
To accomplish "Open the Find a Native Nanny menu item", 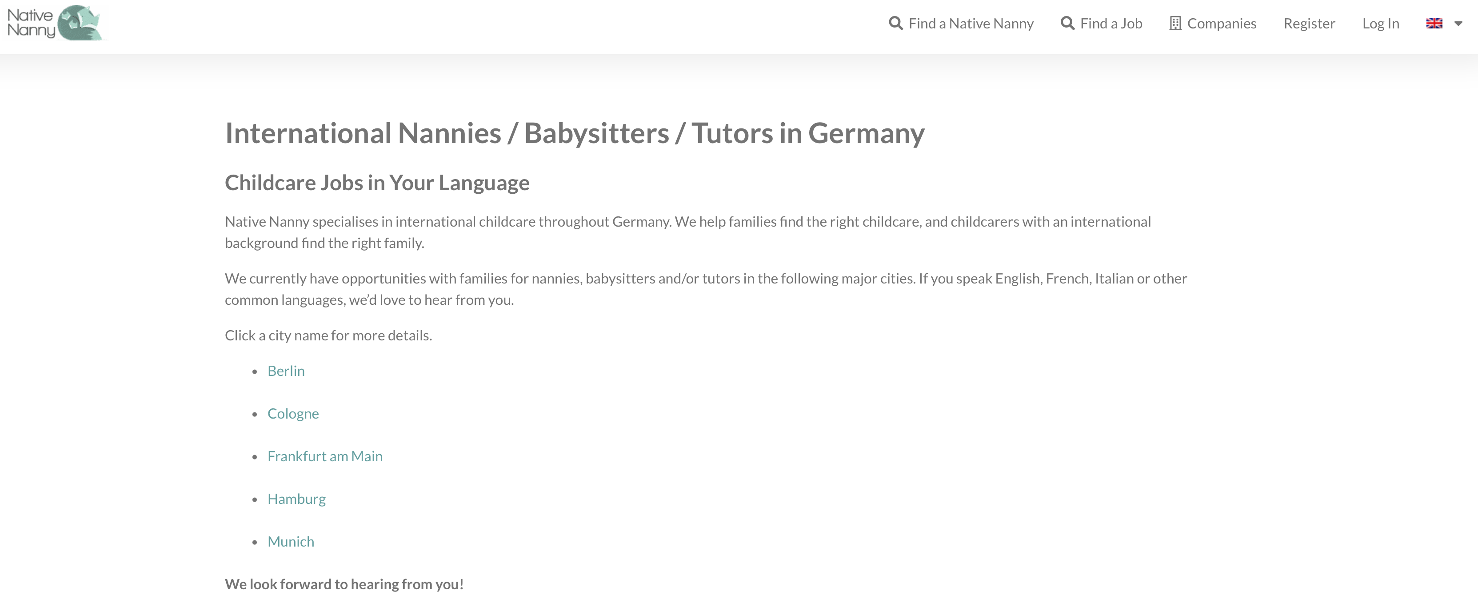I will [x=961, y=24].
